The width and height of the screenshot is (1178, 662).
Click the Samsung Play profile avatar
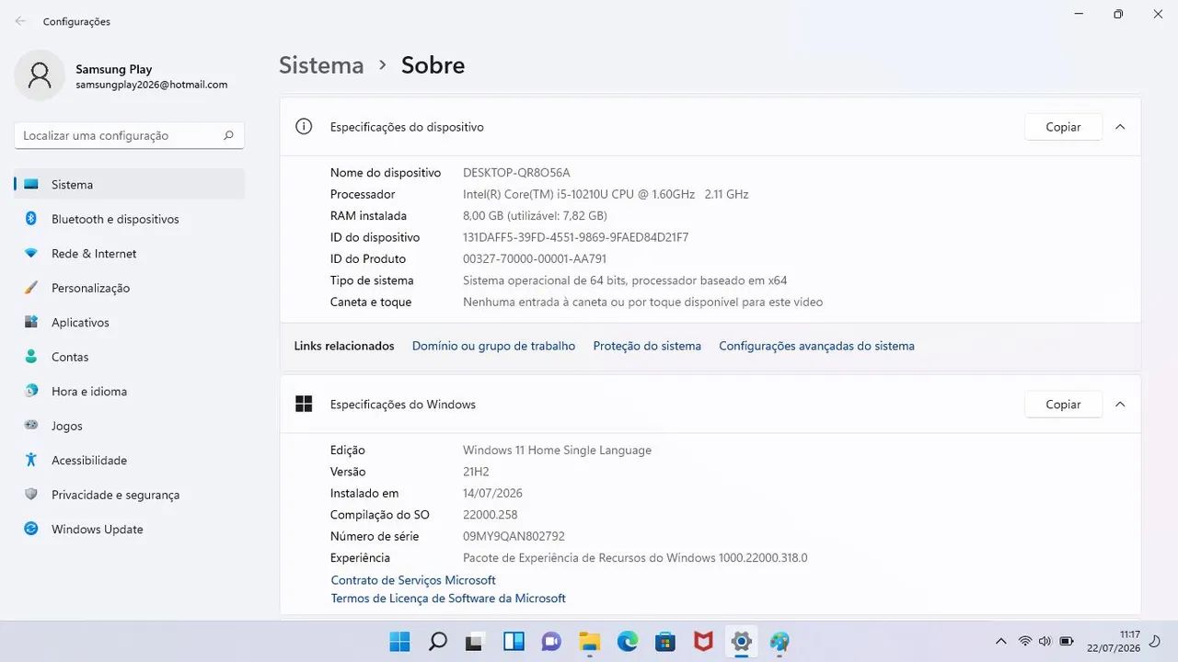[x=40, y=75]
